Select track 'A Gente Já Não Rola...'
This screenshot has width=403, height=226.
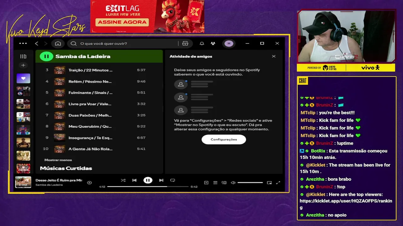click(x=90, y=149)
